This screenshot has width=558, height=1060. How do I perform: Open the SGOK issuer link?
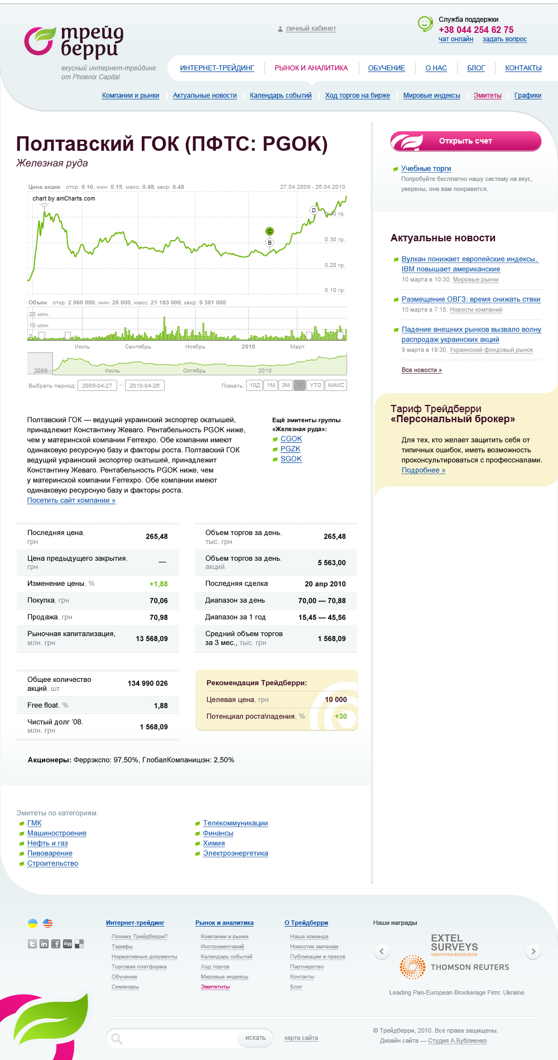tap(291, 459)
